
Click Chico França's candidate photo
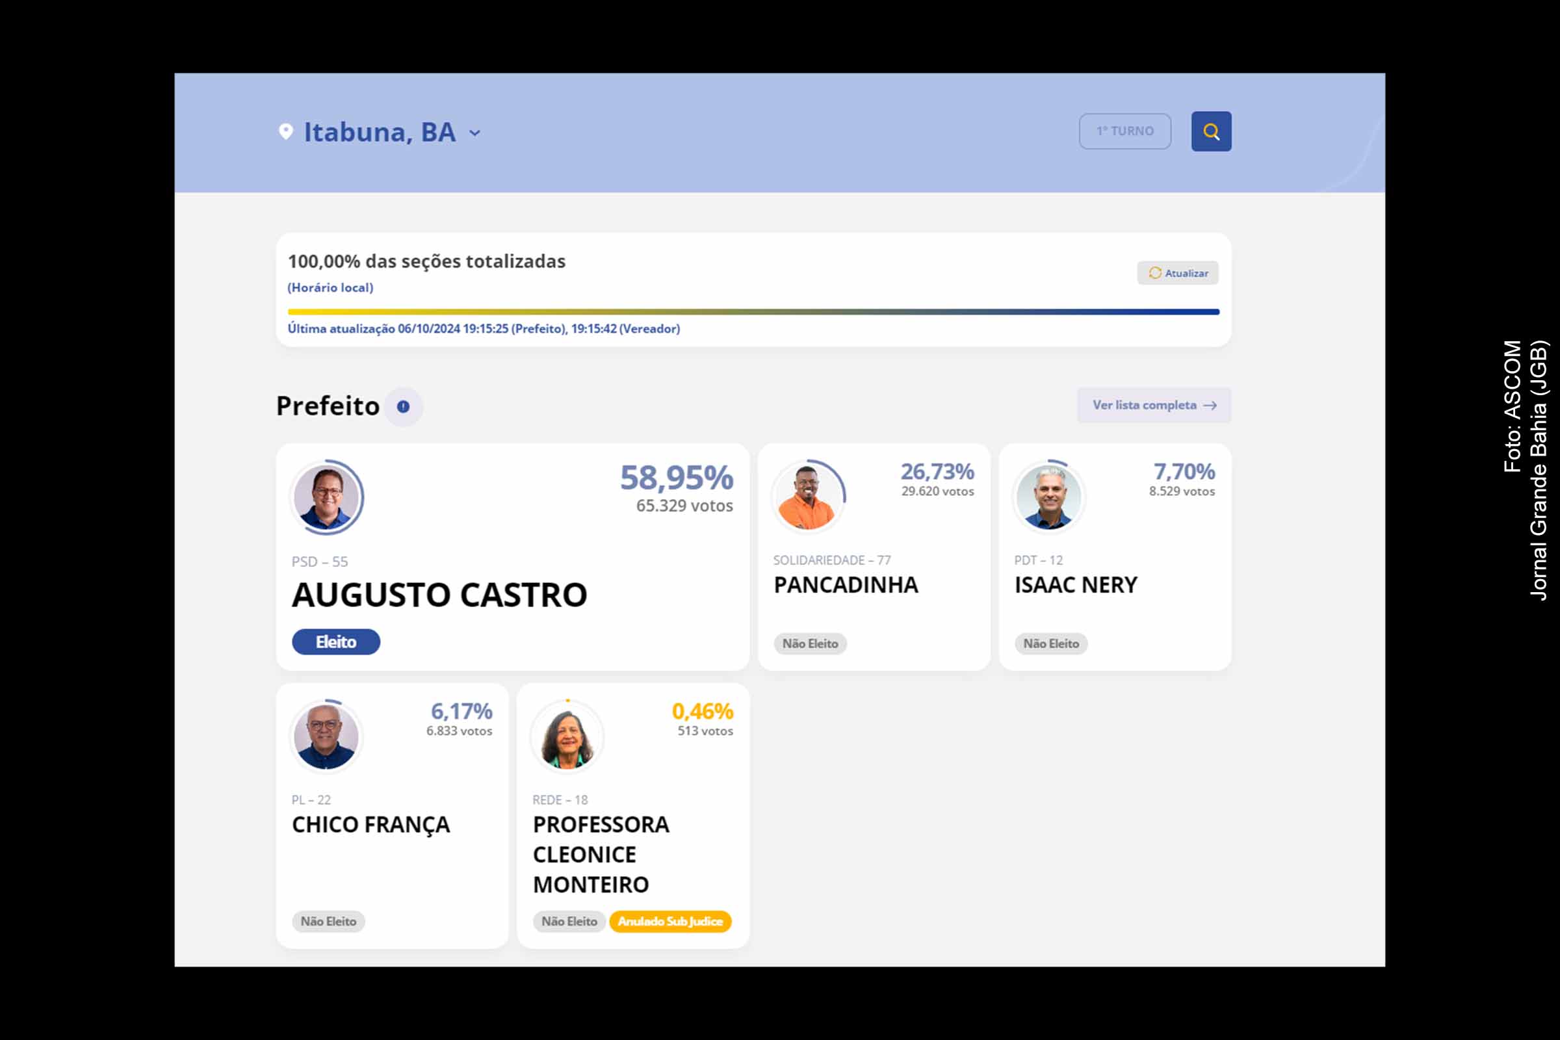[x=326, y=736]
